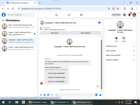Expand the Privacy & support section
This screenshot has width=140, height=105.
[x=120, y=60]
